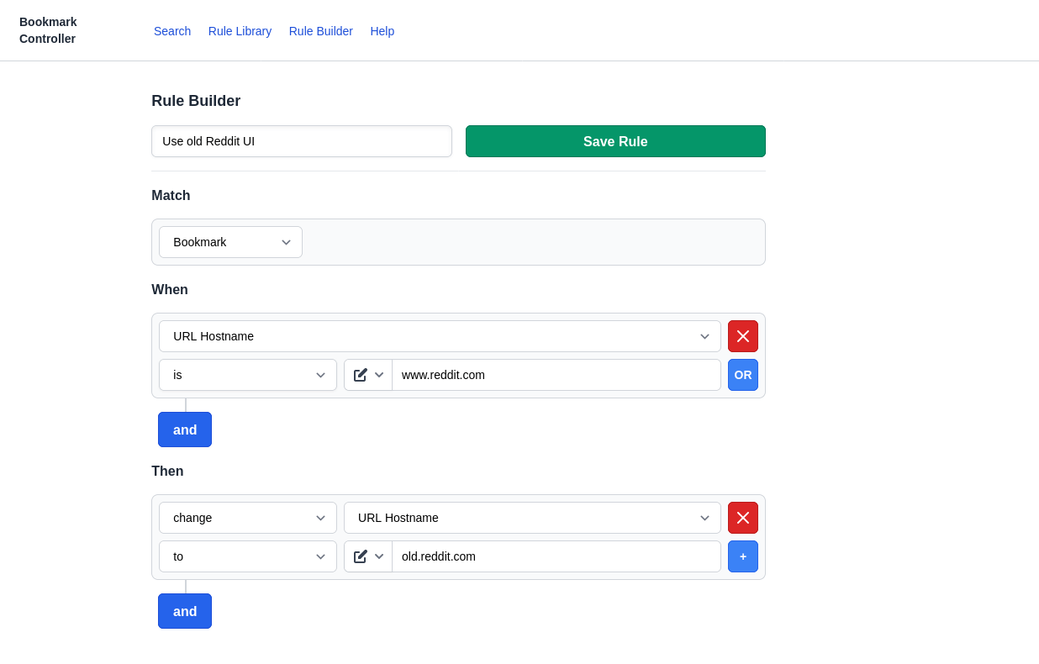
Task: Open the Help section
Action: pyautogui.click(x=382, y=31)
